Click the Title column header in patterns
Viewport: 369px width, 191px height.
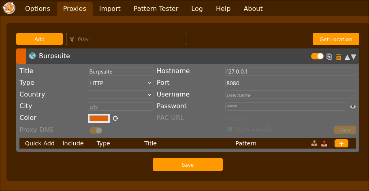coord(150,143)
